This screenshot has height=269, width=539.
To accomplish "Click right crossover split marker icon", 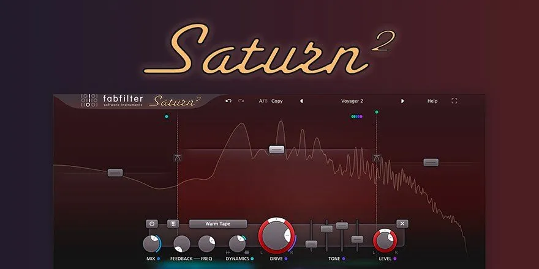I will click(x=377, y=159).
